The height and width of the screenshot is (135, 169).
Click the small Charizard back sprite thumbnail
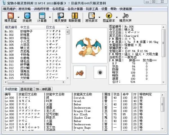point(79,72)
